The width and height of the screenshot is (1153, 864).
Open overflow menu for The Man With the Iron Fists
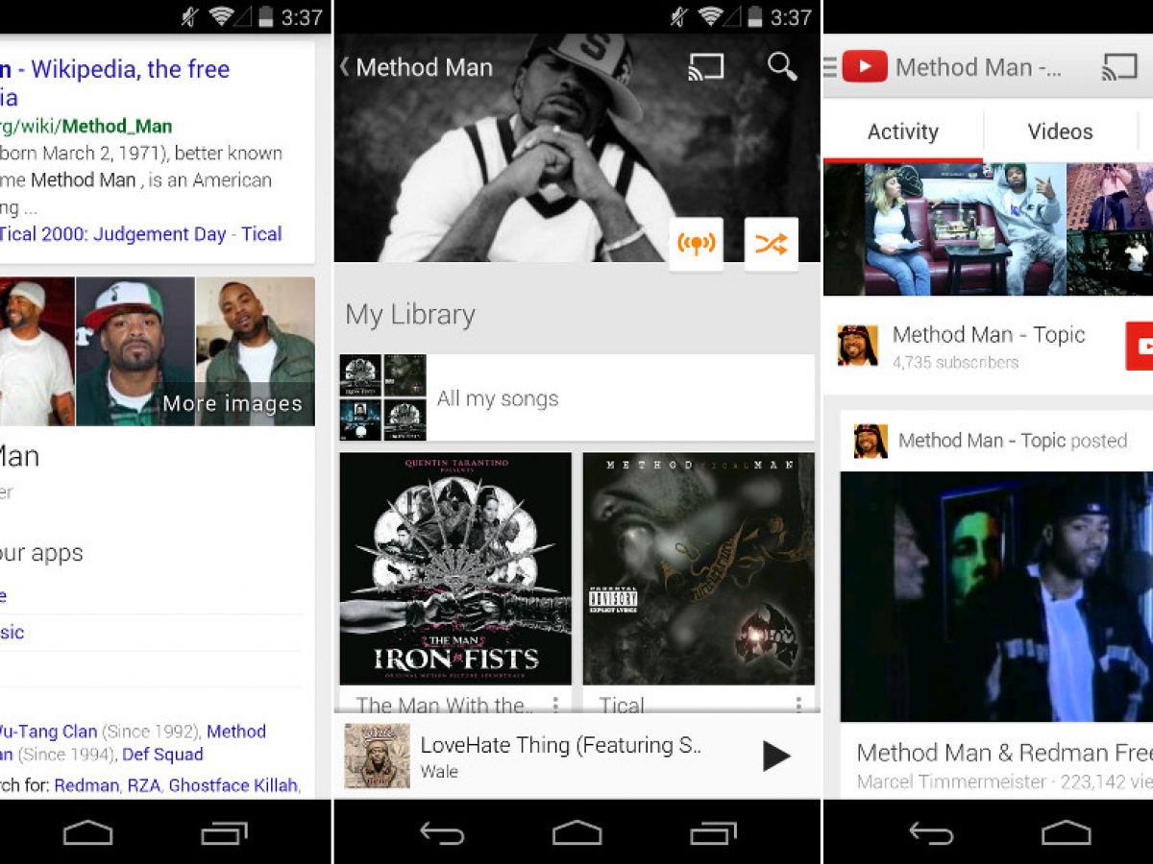(x=555, y=706)
